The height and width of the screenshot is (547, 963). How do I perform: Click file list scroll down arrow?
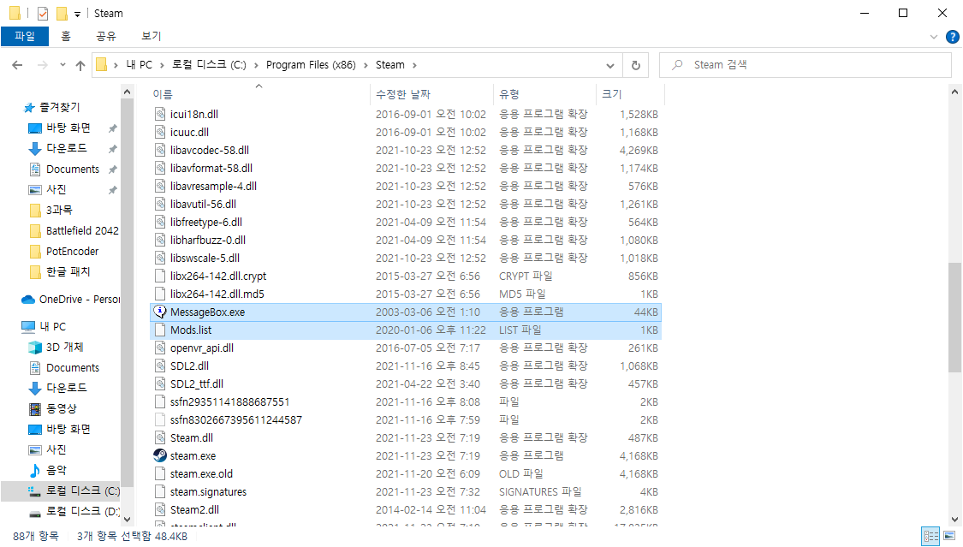954,520
